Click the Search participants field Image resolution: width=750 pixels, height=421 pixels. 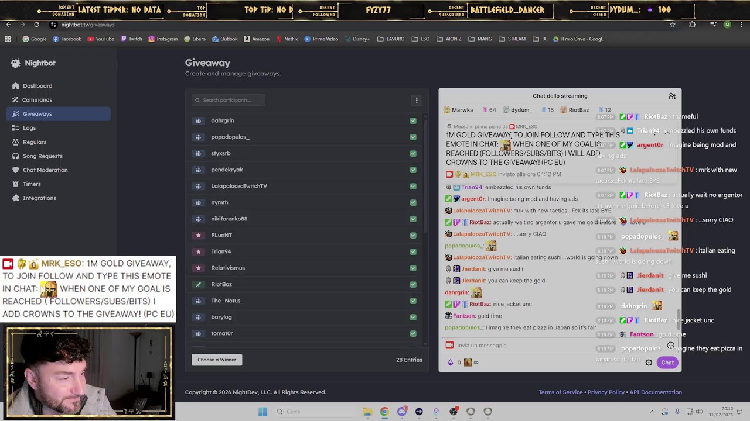point(228,100)
